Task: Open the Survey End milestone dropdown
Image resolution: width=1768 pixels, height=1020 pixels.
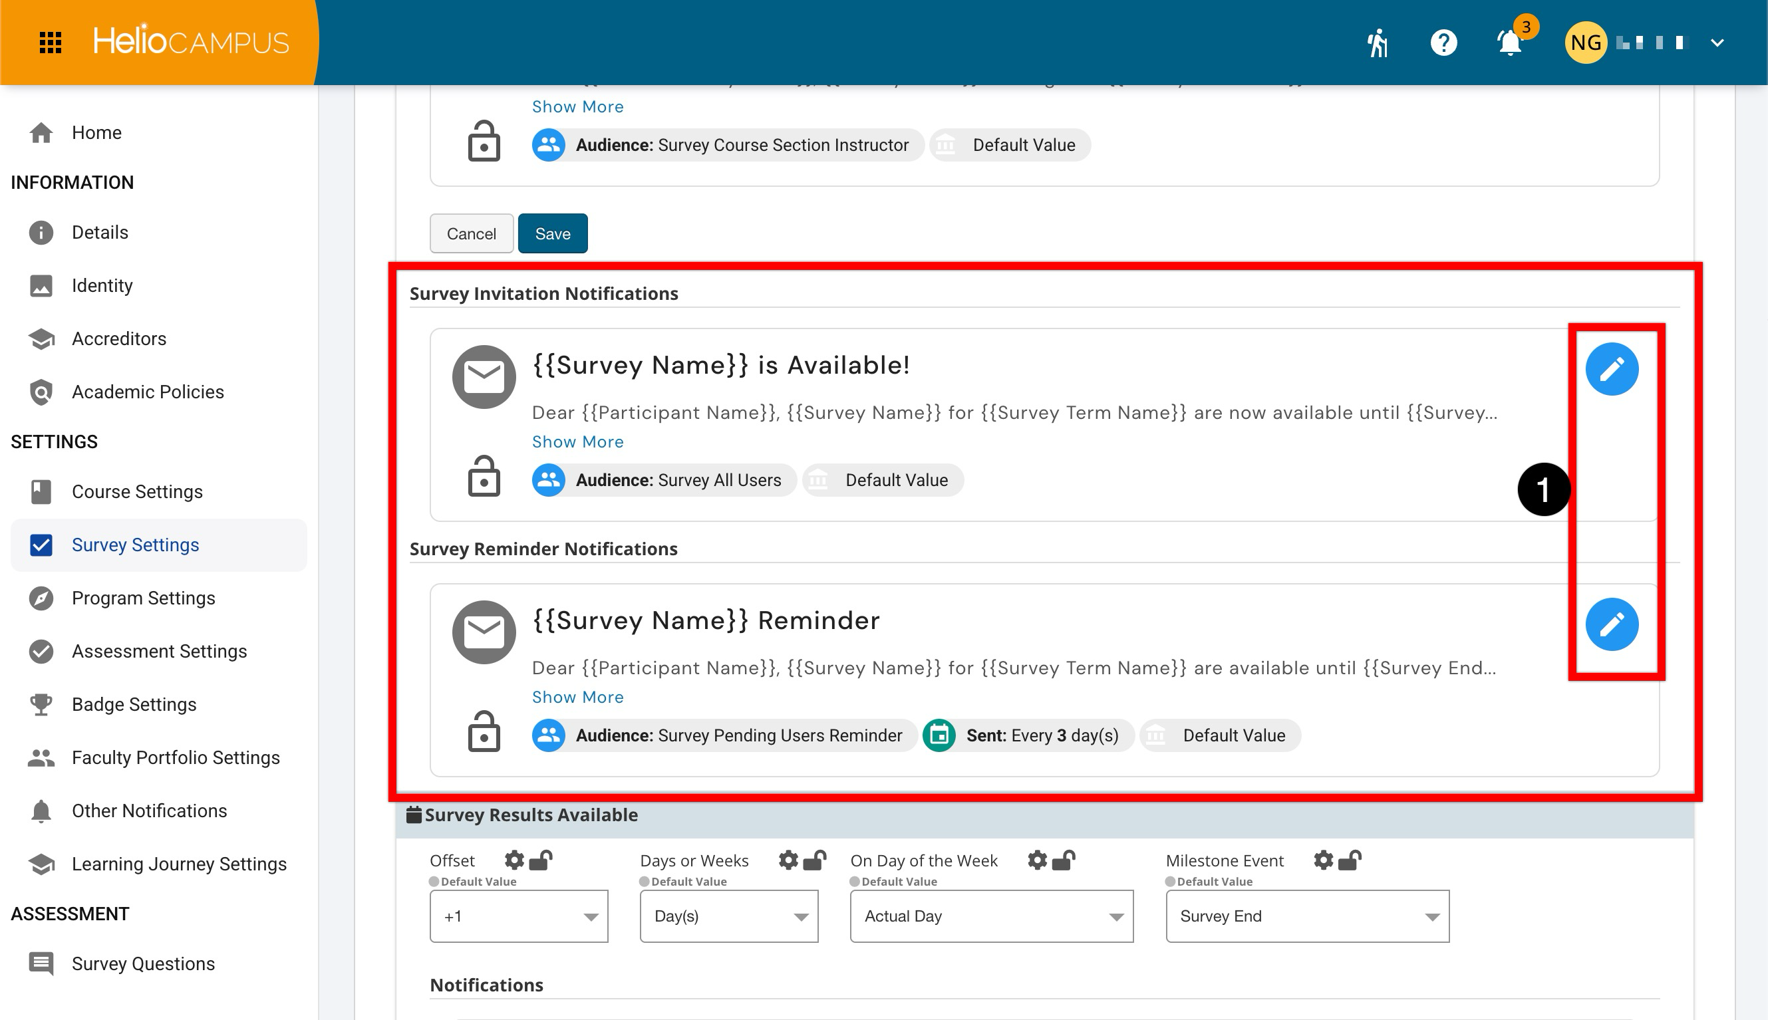Action: 1308,916
